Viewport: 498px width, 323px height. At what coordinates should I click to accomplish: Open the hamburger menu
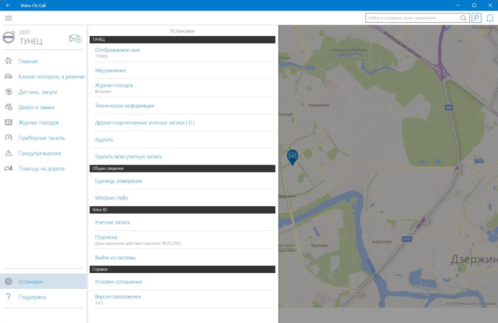pos(9,18)
